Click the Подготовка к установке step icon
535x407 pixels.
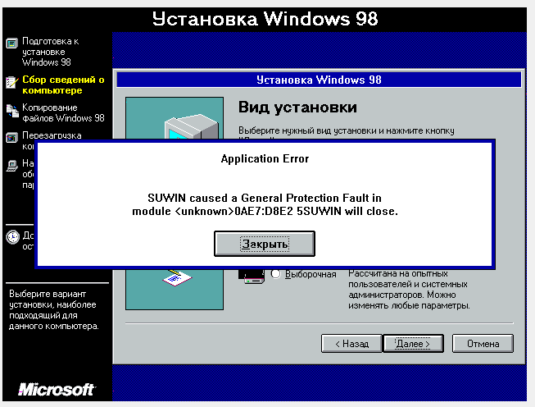pyautogui.click(x=11, y=43)
